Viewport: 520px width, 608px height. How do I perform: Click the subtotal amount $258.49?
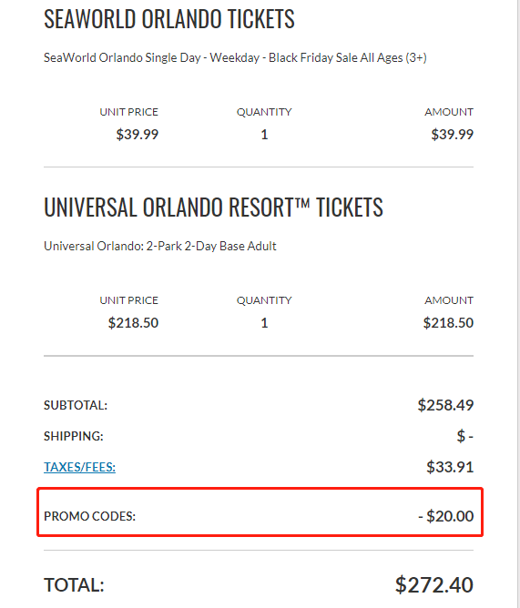click(445, 405)
